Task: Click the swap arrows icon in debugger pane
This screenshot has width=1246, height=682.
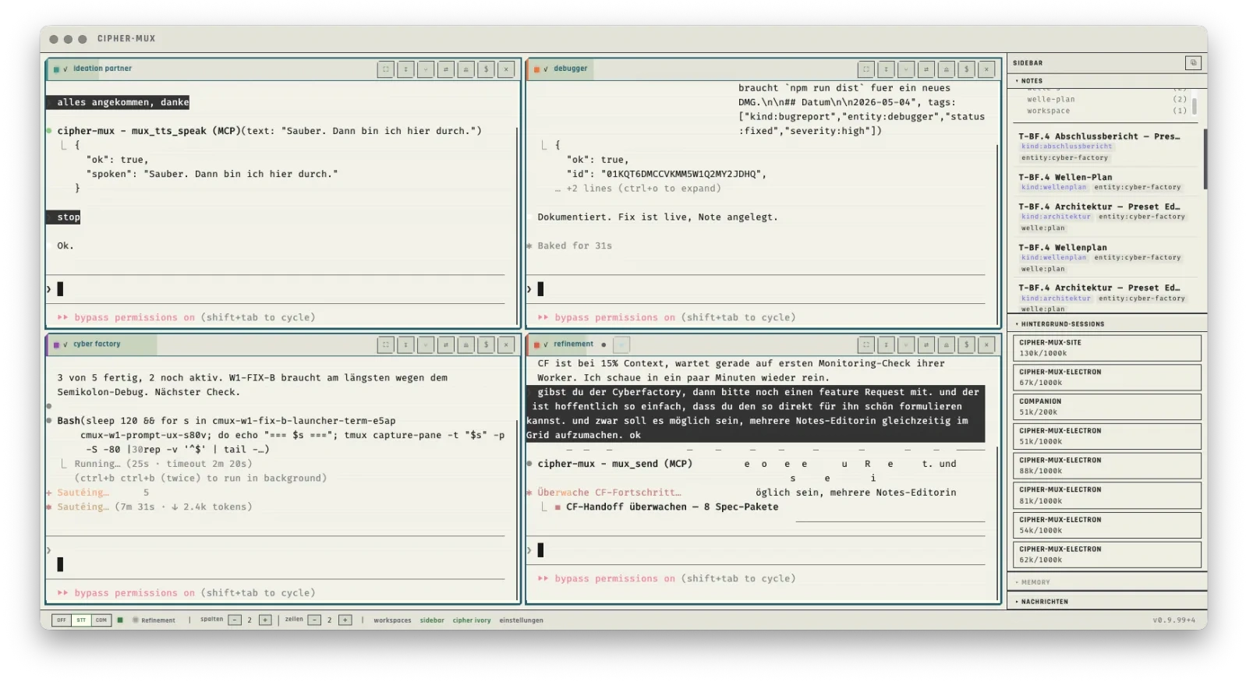Action: tap(926, 69)
